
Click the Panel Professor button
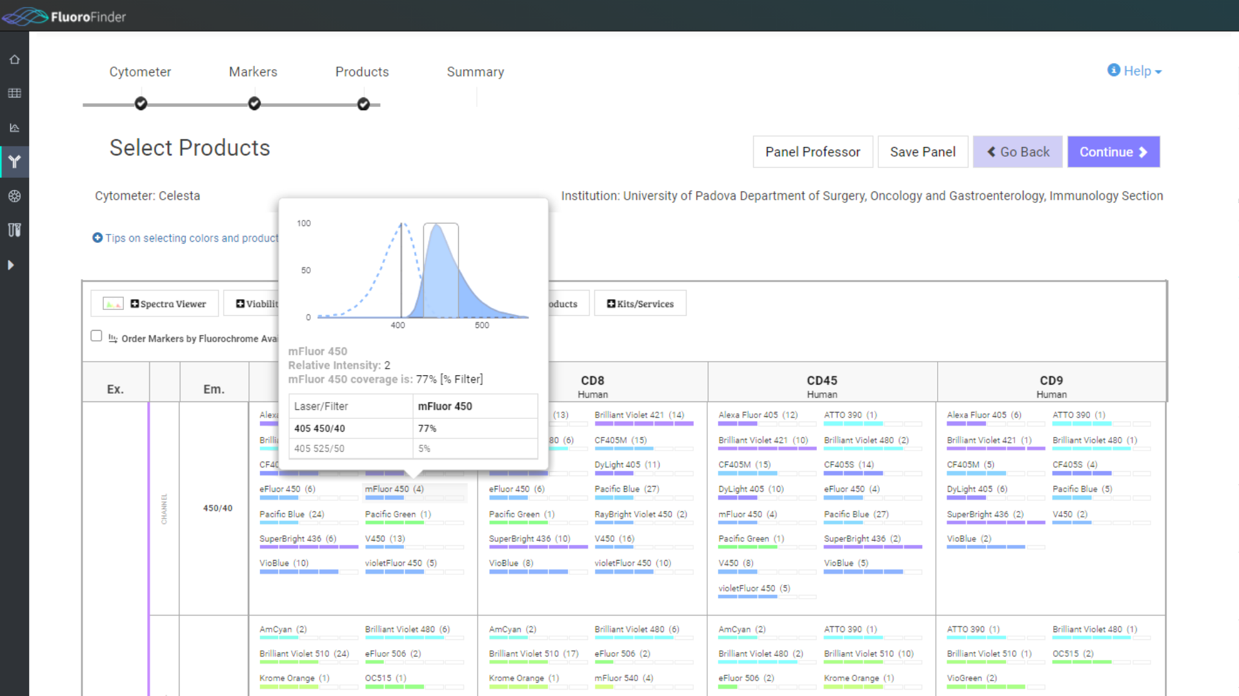[812, 151]
